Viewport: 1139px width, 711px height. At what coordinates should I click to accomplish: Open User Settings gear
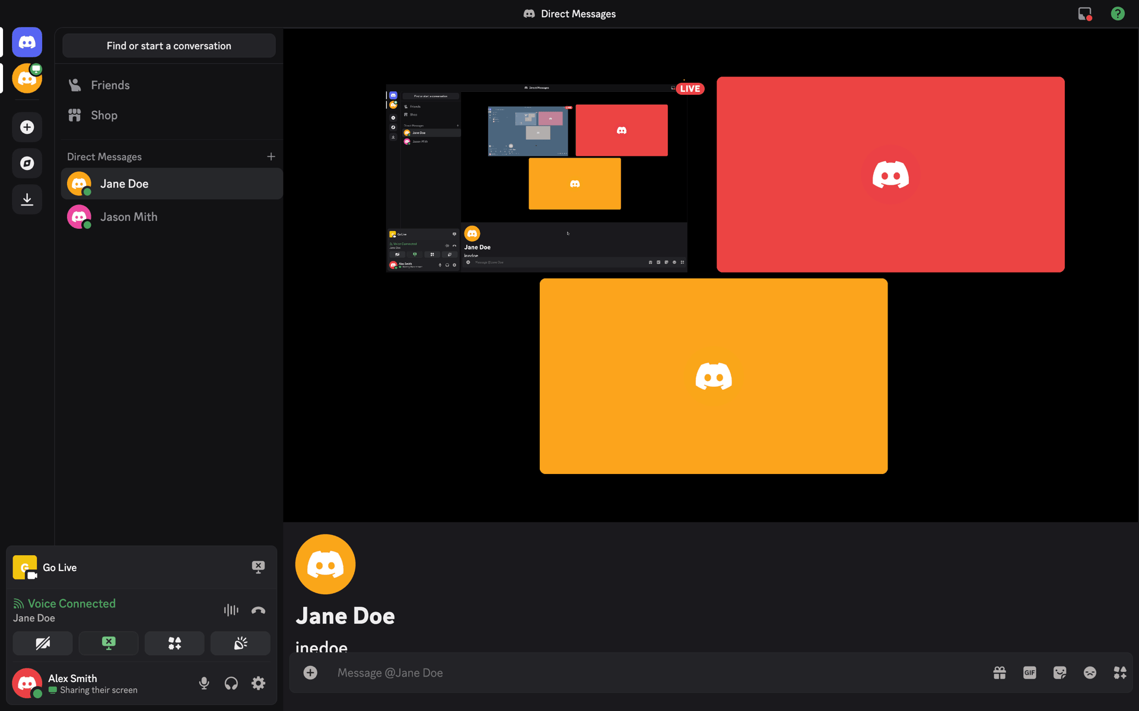[258, 683]
